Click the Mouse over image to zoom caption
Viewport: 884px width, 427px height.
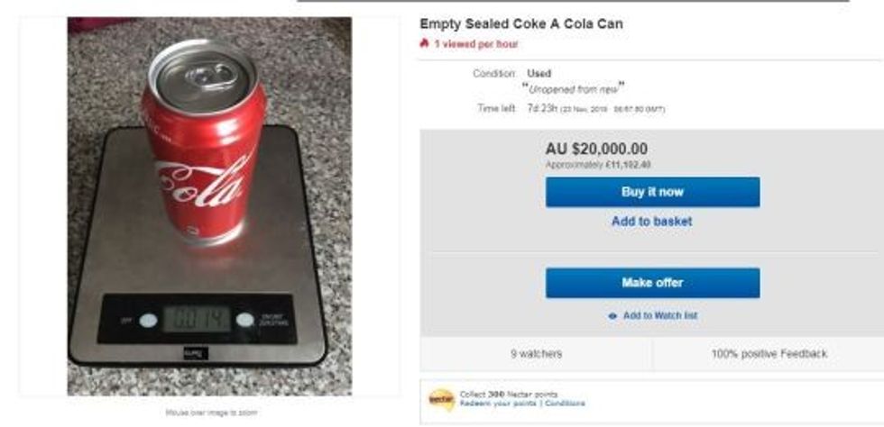coord(209,412)
